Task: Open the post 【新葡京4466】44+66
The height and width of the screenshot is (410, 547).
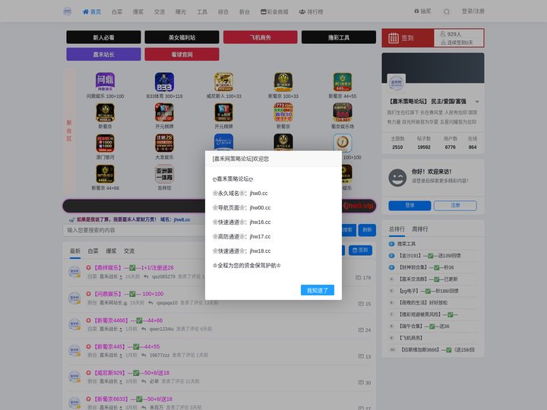Action: pyautogui.click(x=128, y=320)
